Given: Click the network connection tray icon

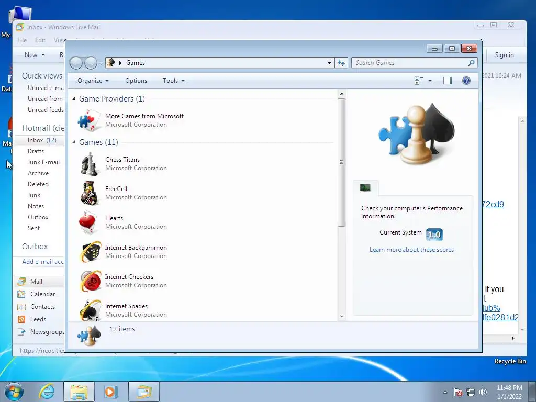Looking at the screenshot, I should point(471,392).
